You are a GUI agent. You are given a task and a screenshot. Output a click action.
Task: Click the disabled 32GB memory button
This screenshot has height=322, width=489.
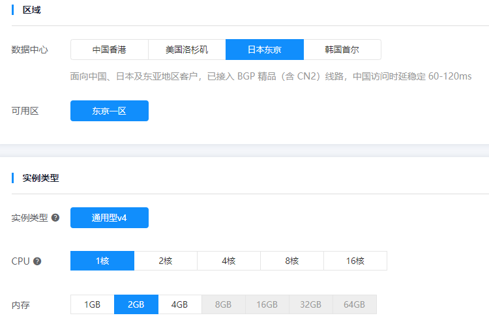tap(311, 304)
